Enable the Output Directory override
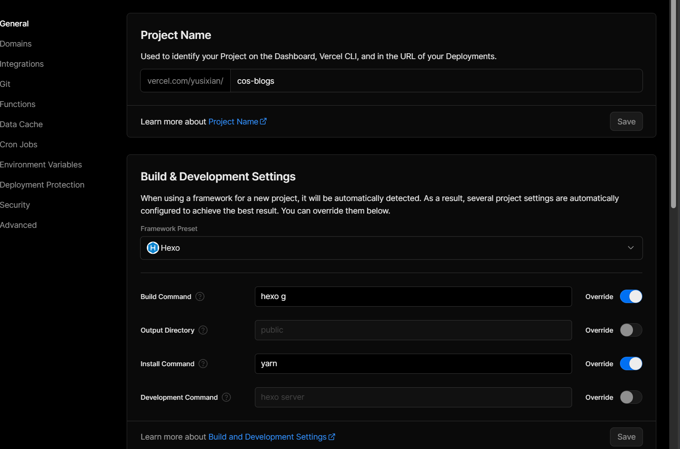This screenshot has width=680, height=449. [x=631, y=330]
